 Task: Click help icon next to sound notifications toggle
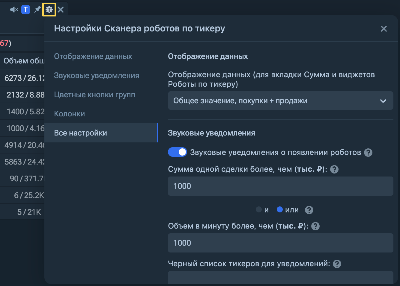point(368,153)
